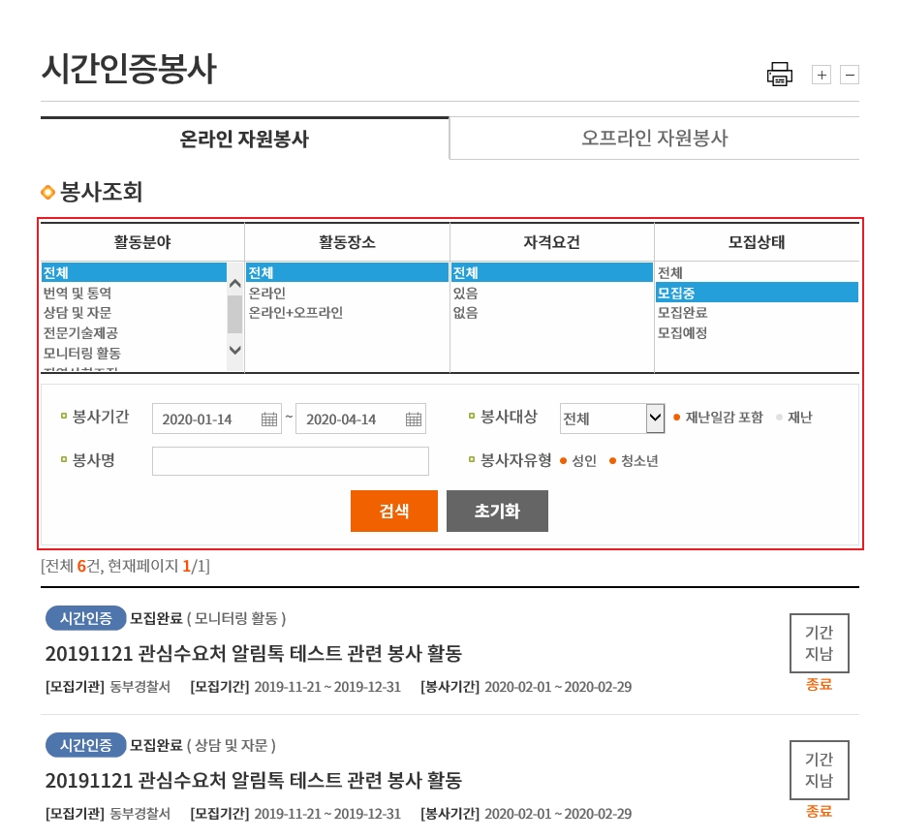Choose 온라인+오프라인 in 활동장소 list
This screenshot has height=839, width=899.
(295, 313)
